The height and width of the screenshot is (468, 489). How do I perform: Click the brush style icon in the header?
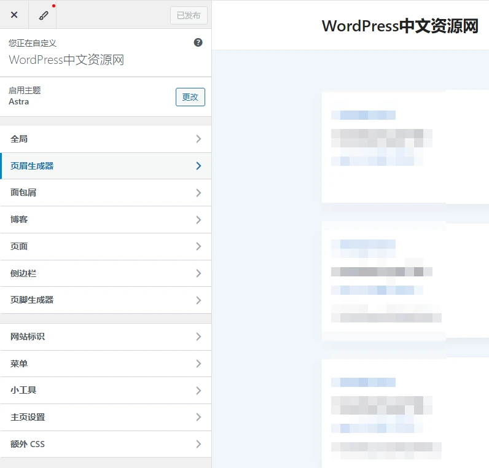point(44,15)
